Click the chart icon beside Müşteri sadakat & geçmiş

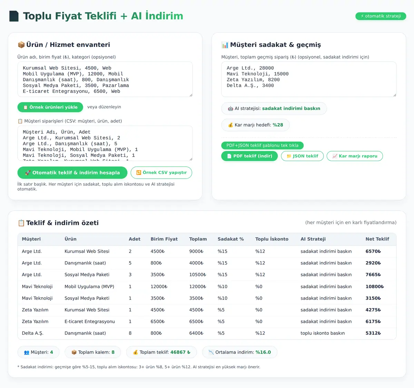point(225,45)
